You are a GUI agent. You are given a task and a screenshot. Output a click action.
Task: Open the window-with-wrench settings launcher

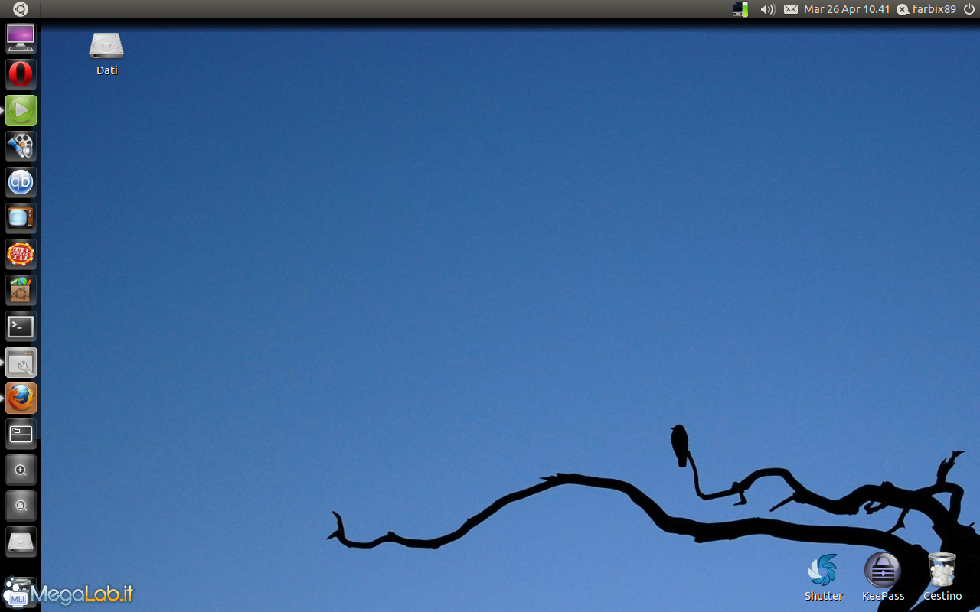point(21,363)
